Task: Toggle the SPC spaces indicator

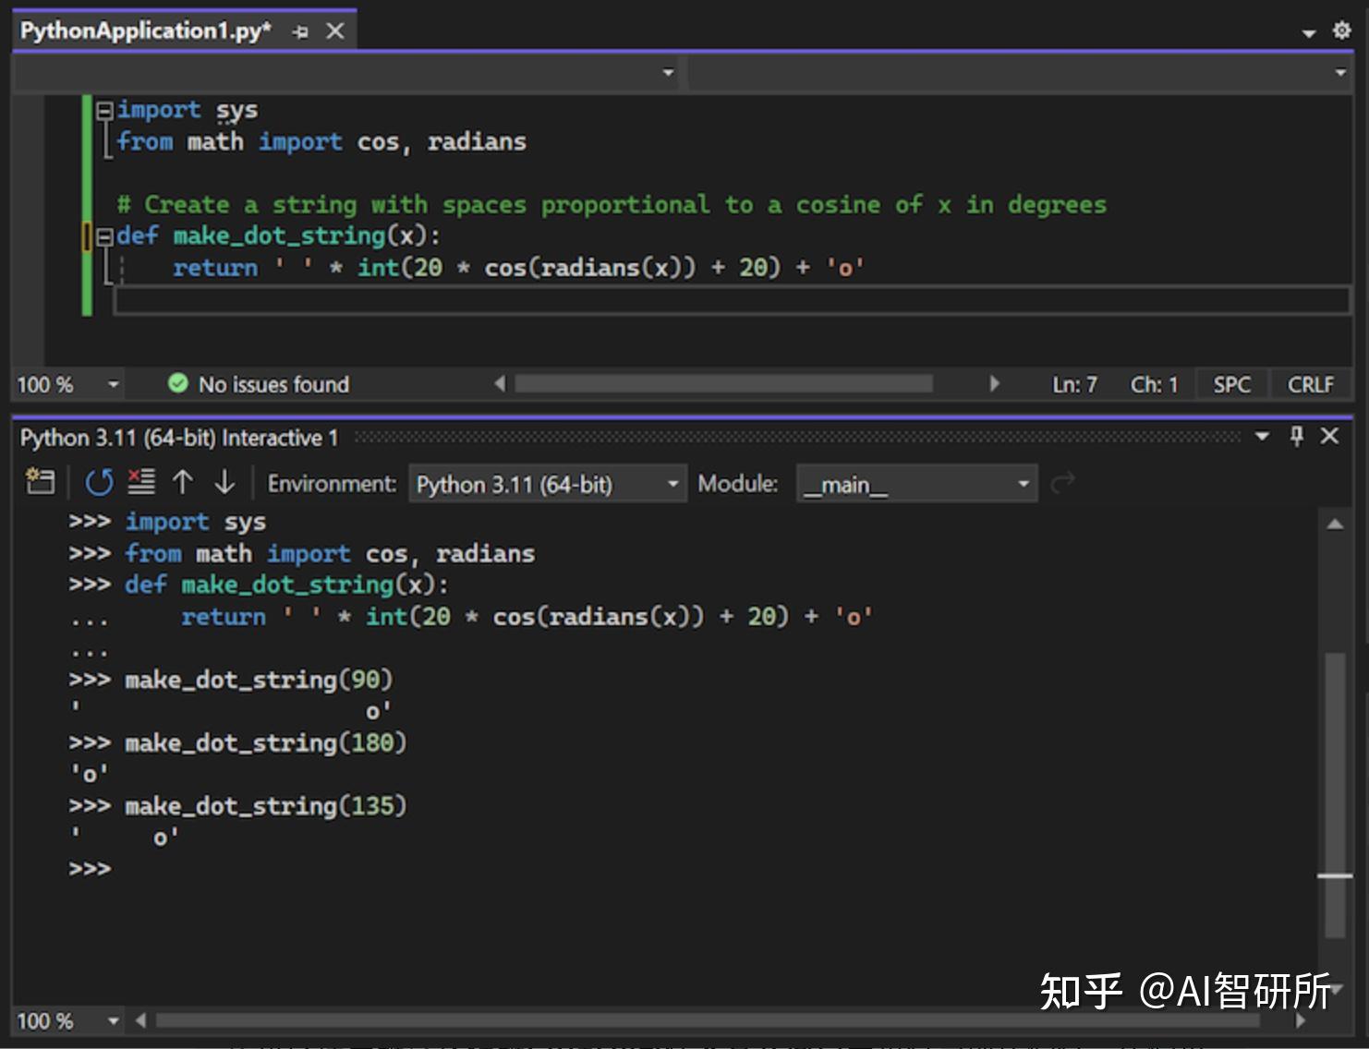Action: [x=1231, y=384]
